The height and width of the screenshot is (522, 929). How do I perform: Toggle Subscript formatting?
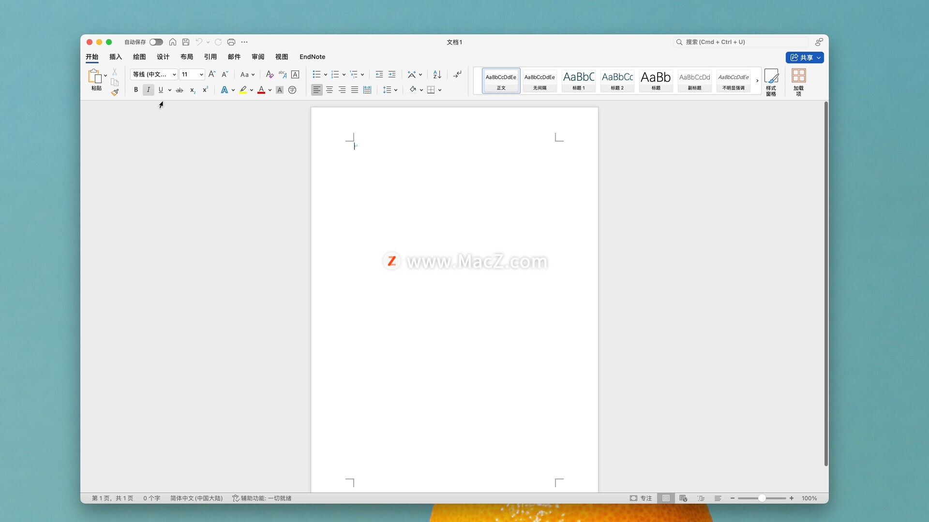click(193, 90)
